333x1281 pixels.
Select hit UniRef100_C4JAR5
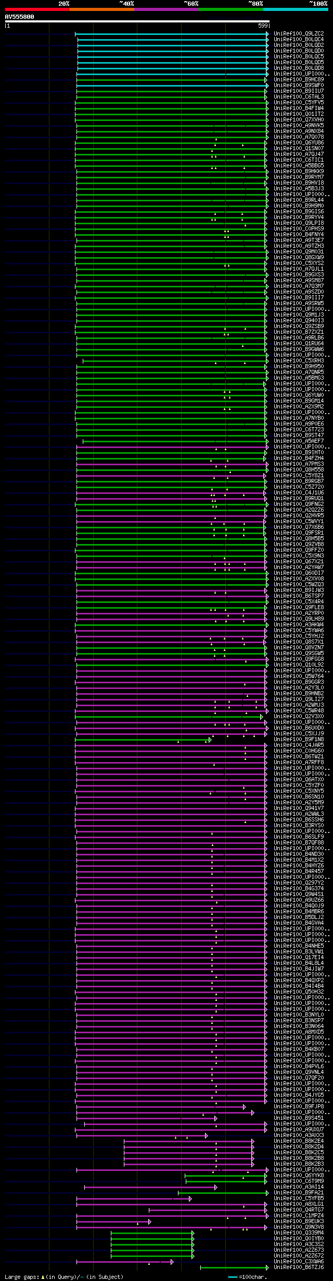click(299, 745)
